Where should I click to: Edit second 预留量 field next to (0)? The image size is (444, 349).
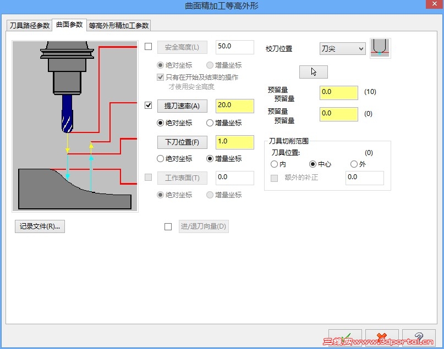pos(339,114)
